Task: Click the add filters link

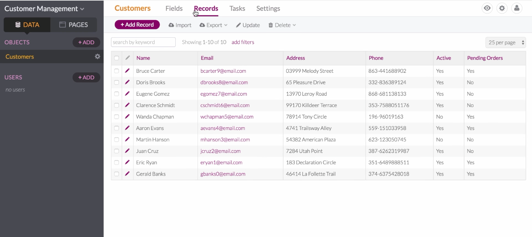Action: pyautogui.click(x=243, y=42)
